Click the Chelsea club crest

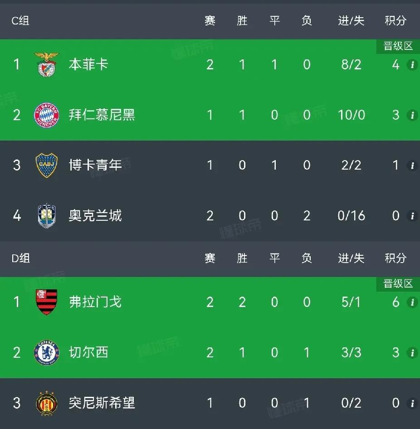(x=47, y=353)
